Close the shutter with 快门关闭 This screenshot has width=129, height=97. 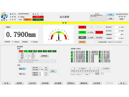coord(99,38)
